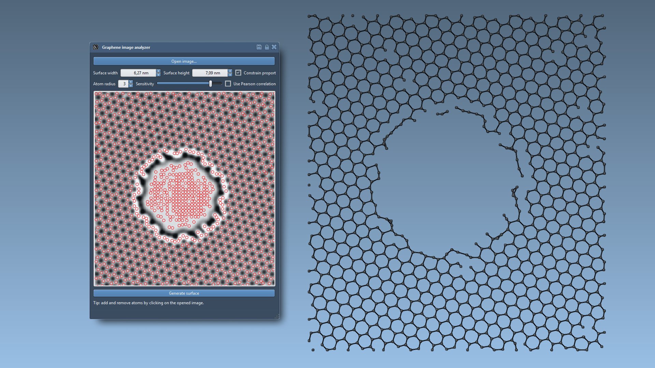Click the Sensitivity slider handle

click(211, 84)
